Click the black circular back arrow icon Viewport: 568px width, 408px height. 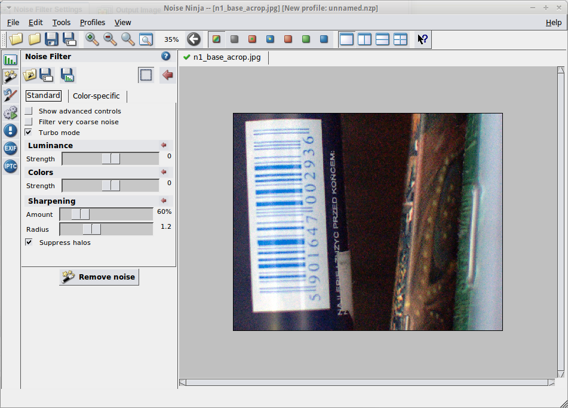click(194, 39)
